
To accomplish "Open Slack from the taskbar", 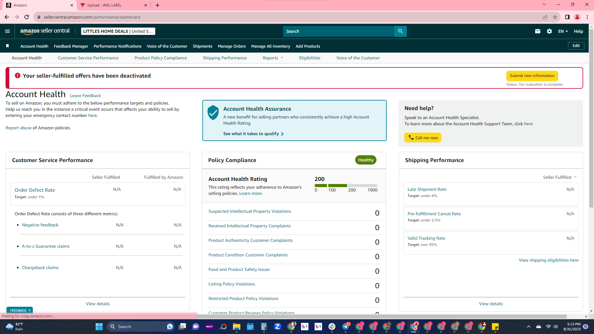I will [x=332, y=327].
